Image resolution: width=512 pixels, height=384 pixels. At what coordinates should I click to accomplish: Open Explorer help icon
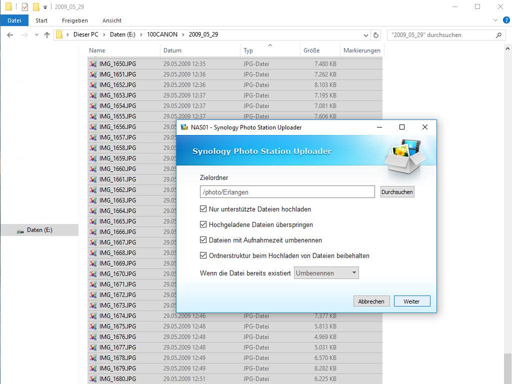[506, 20]
